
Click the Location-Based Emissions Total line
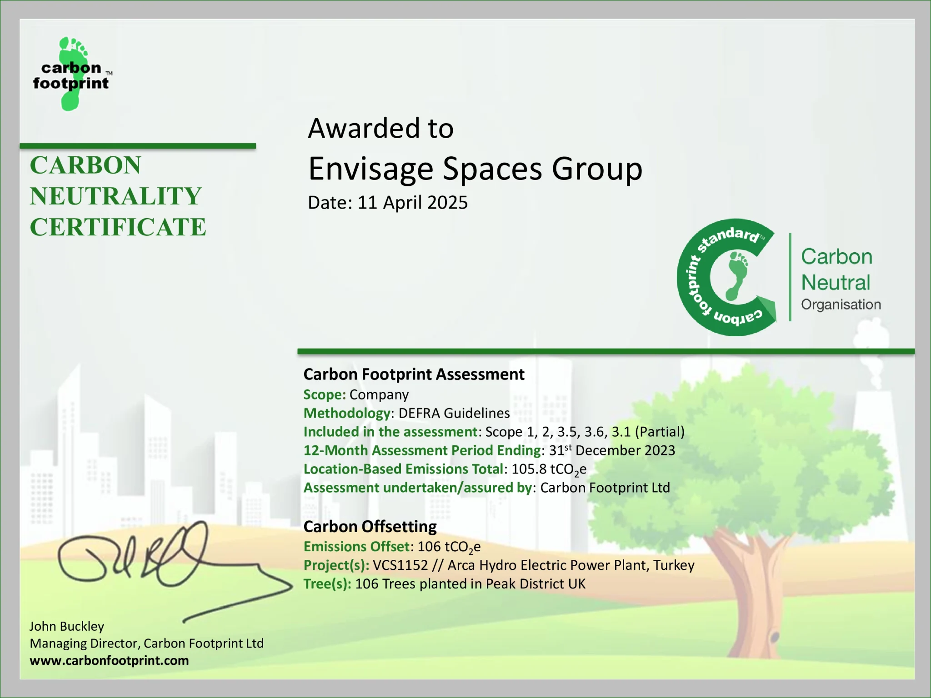(x=445, y=469)
